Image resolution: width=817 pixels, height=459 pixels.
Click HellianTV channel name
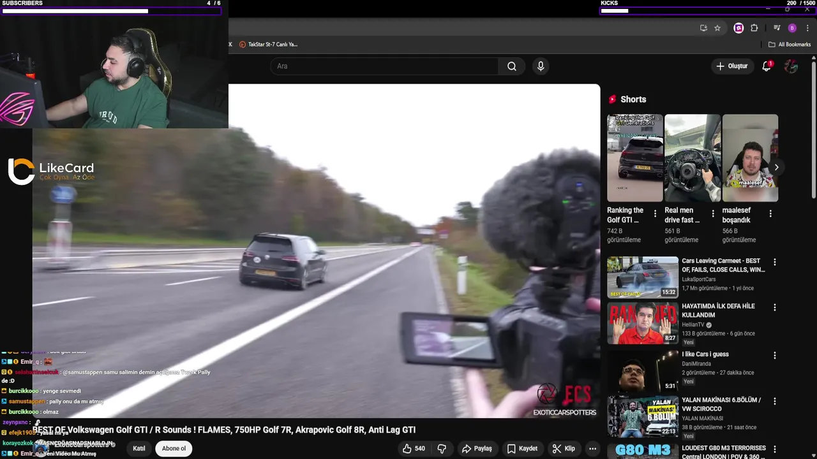(694, 325)
